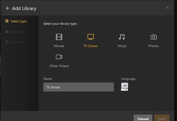Click the TV Shows label under the monitor
The width and height of the screenshot is (177, 121).
[x=91, y=46]
